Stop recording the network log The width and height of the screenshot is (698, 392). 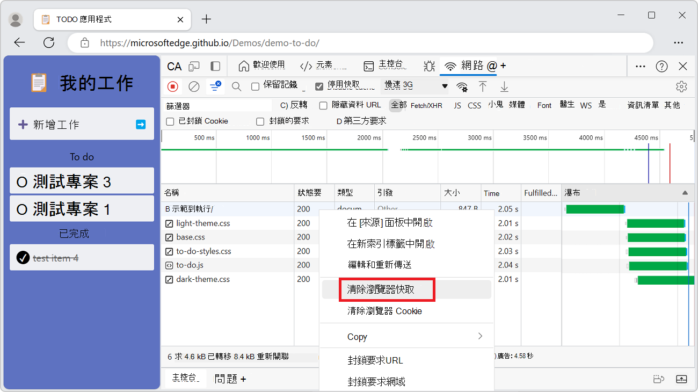pos(172,86)
